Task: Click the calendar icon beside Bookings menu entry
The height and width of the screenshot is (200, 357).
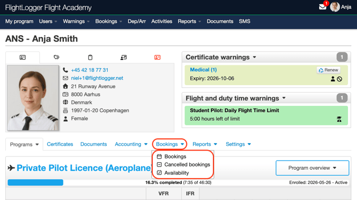Action: click(159, 156)
